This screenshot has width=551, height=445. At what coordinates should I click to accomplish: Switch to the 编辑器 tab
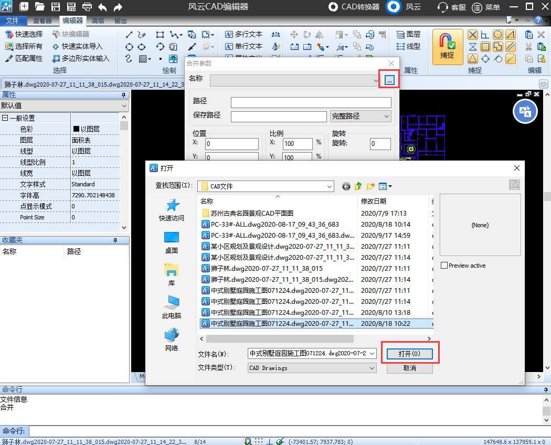click(x=73, y=21)
